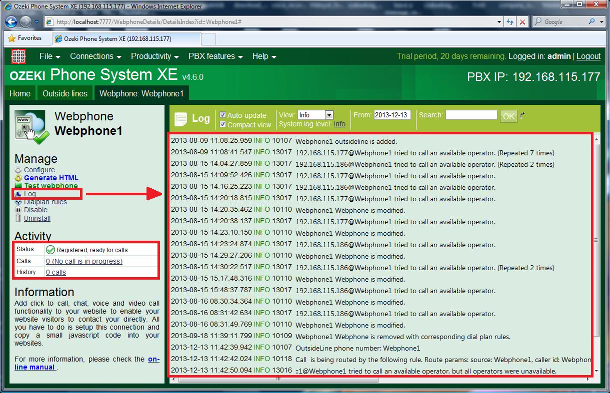
Task: Open the View level dropdown
Action: pyautogui.click(x=328, y=115)
